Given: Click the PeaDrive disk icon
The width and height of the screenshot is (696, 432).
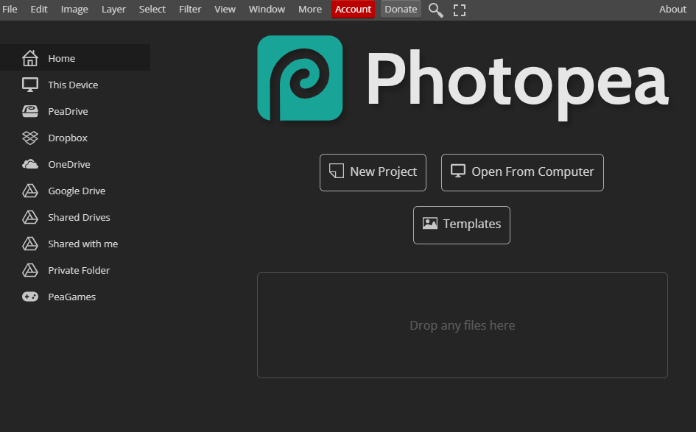Looking at the screenshot, I should pyautogui.click(x=30, y=111).
